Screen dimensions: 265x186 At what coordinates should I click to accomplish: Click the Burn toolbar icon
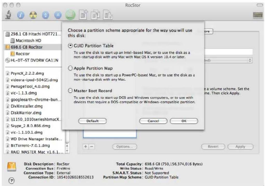pyautogui.click(x=33, y=15)
